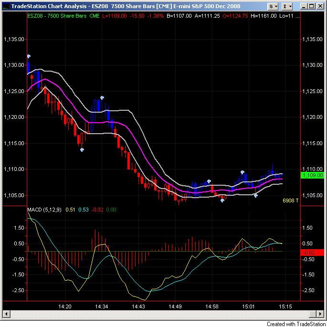The height and width of the screenshot is (327, 327).
Task: Click the right axis 1,115.00 price label
Action: [x=312, y=143]
